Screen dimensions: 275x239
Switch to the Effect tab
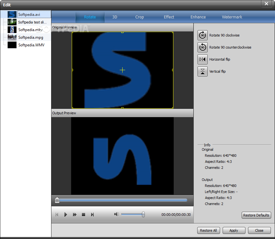(x=169, y=17)
